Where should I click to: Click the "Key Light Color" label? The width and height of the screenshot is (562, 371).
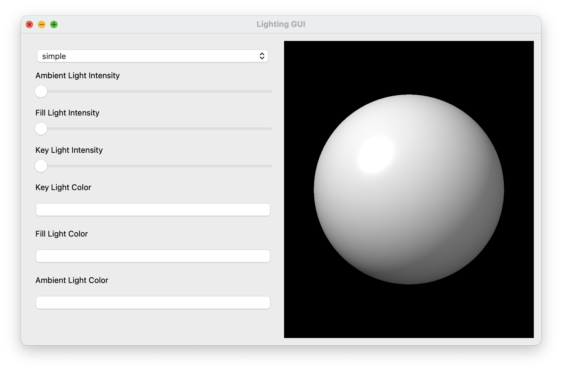(63, 187)
